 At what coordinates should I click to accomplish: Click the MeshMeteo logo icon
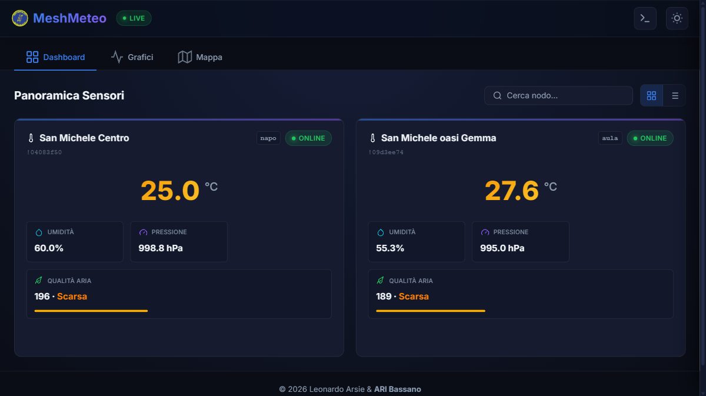pos(20,18)
